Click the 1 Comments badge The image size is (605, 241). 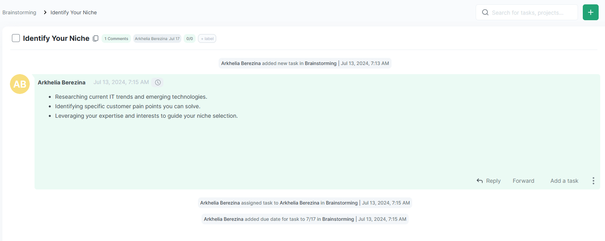pos(116,38)
